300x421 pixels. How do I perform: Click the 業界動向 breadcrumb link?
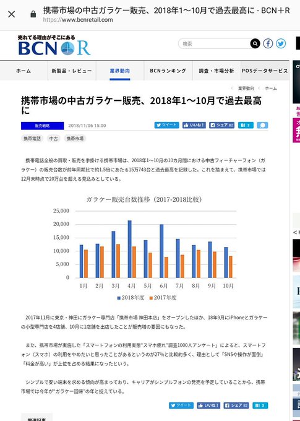point(246,89)
